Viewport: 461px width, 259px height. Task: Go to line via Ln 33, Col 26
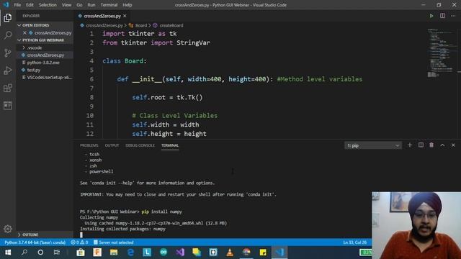pyautogui.click(x=355, y=242)
